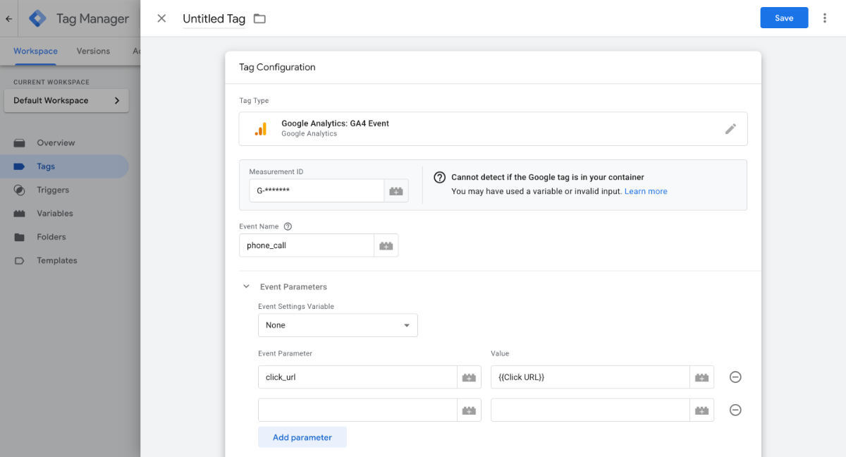Open the Default Workspace selector

pos(66,101)
